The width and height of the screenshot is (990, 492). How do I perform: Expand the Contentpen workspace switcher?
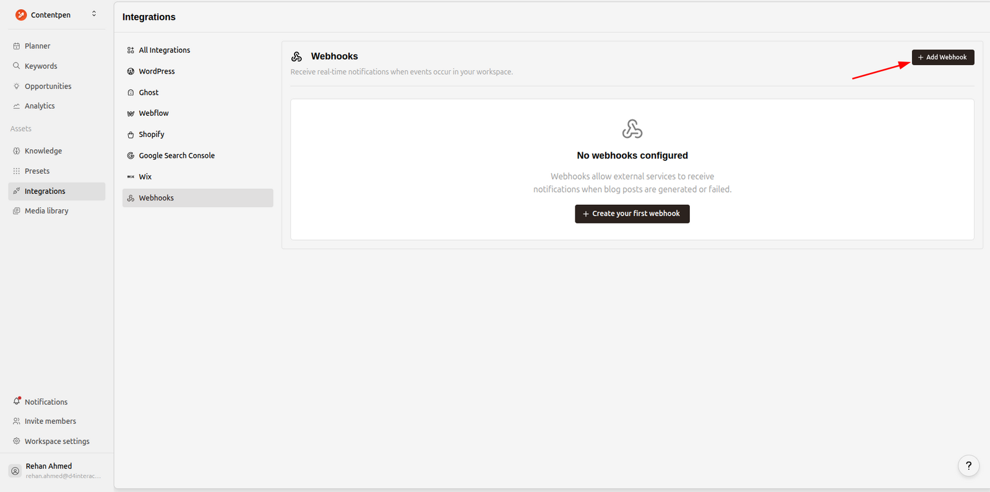[x=94, y=14]
